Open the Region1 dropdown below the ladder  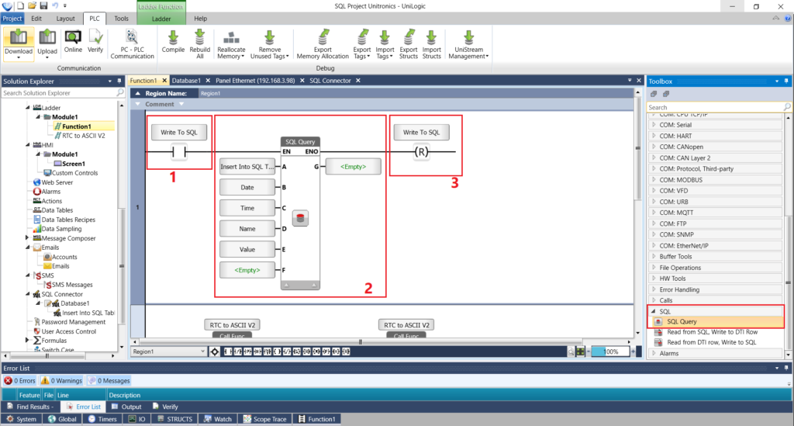click(x=168, y=352)
